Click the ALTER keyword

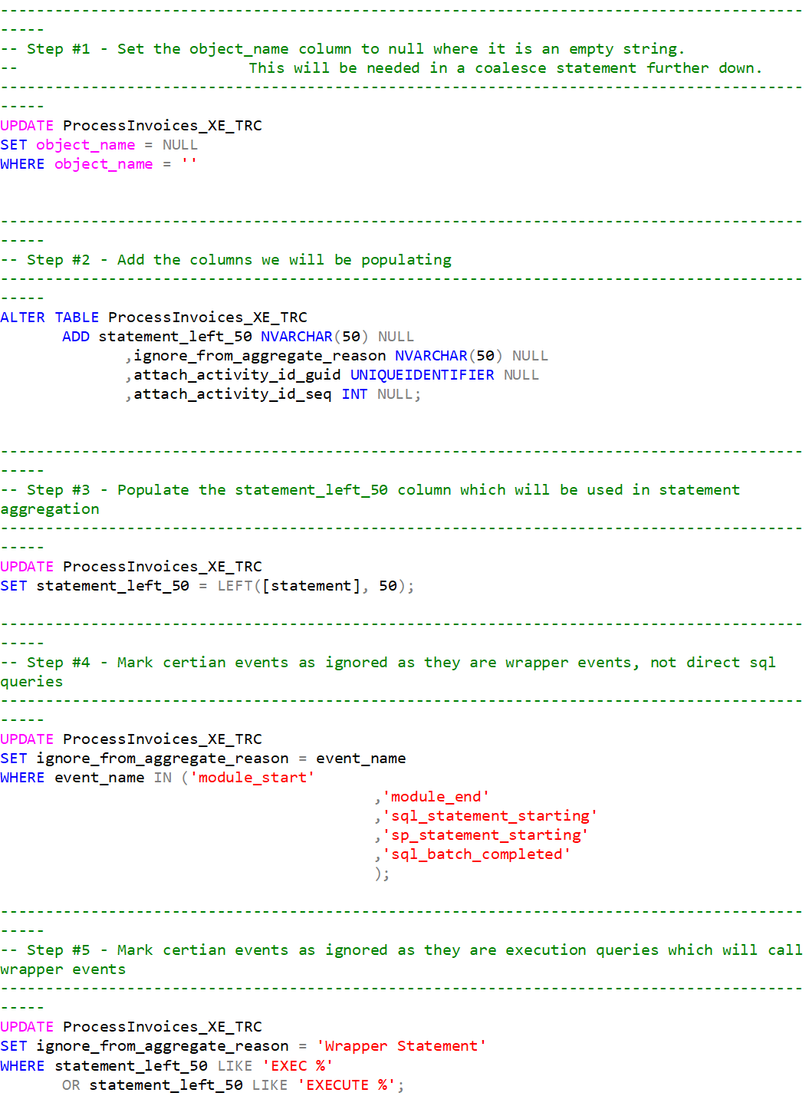[22, 318]
